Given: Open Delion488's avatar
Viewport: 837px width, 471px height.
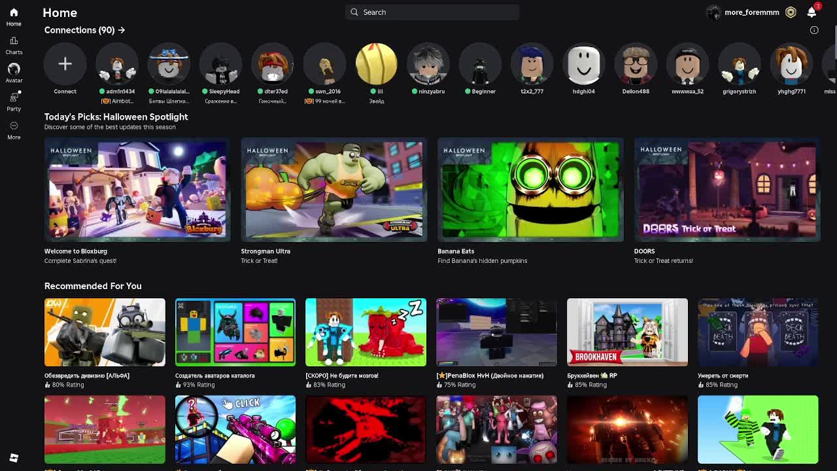Looking at the screenshot, I should (636, 64).
